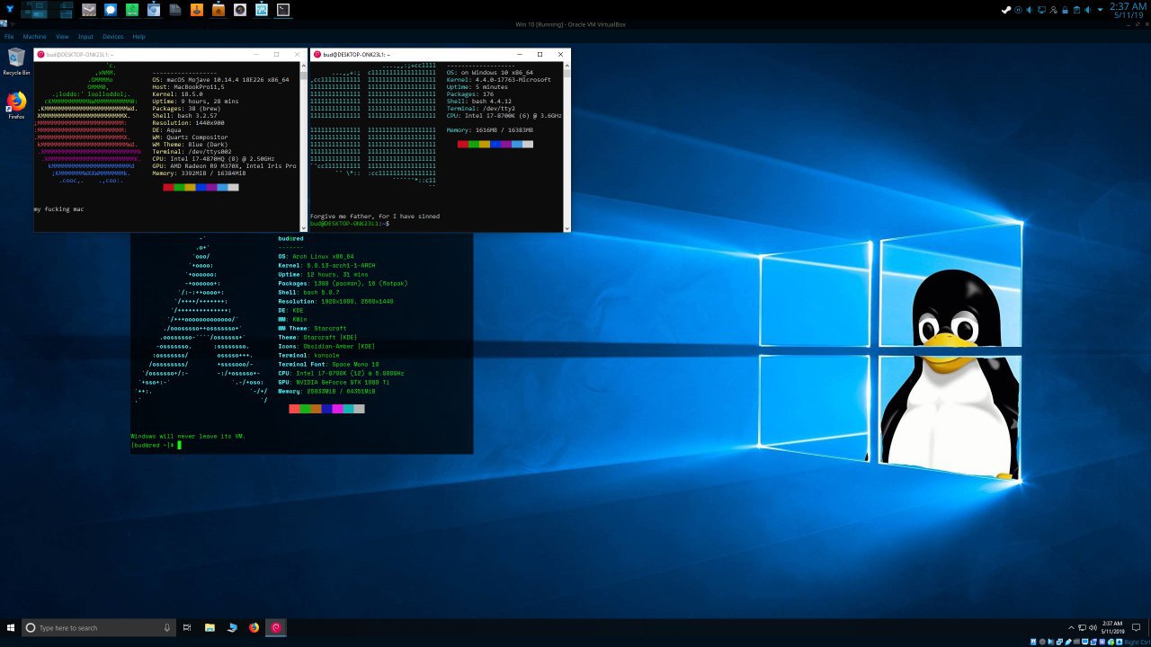
Task: Click red swatch in macOS neofetch palette
Action: point(168,187)
